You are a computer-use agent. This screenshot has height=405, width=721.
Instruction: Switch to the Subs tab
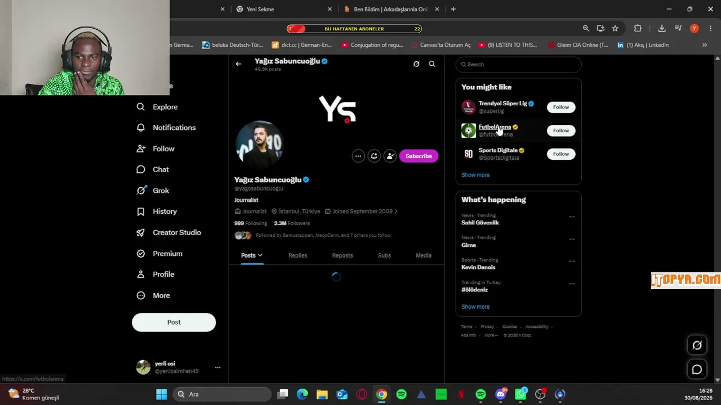pos(384,255)
